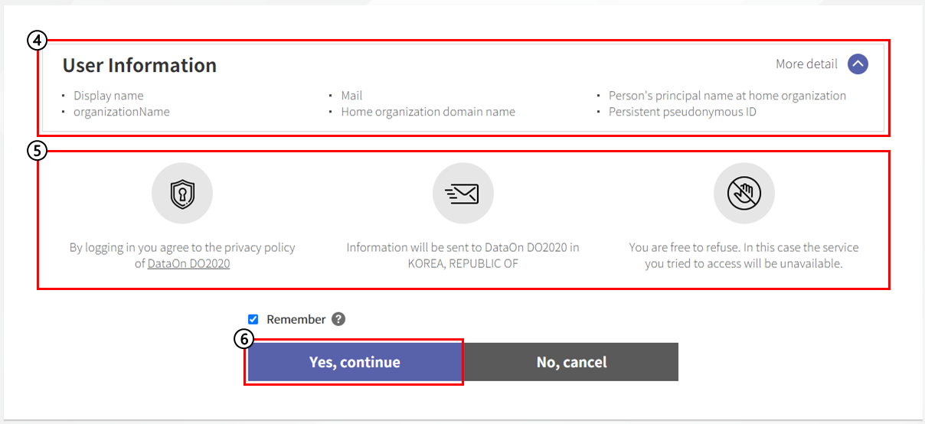Click the circled number 4 annotation marker

[37, 41]
